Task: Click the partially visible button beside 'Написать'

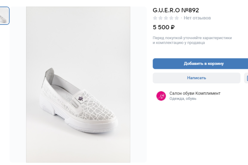Action: click(246, 78)
